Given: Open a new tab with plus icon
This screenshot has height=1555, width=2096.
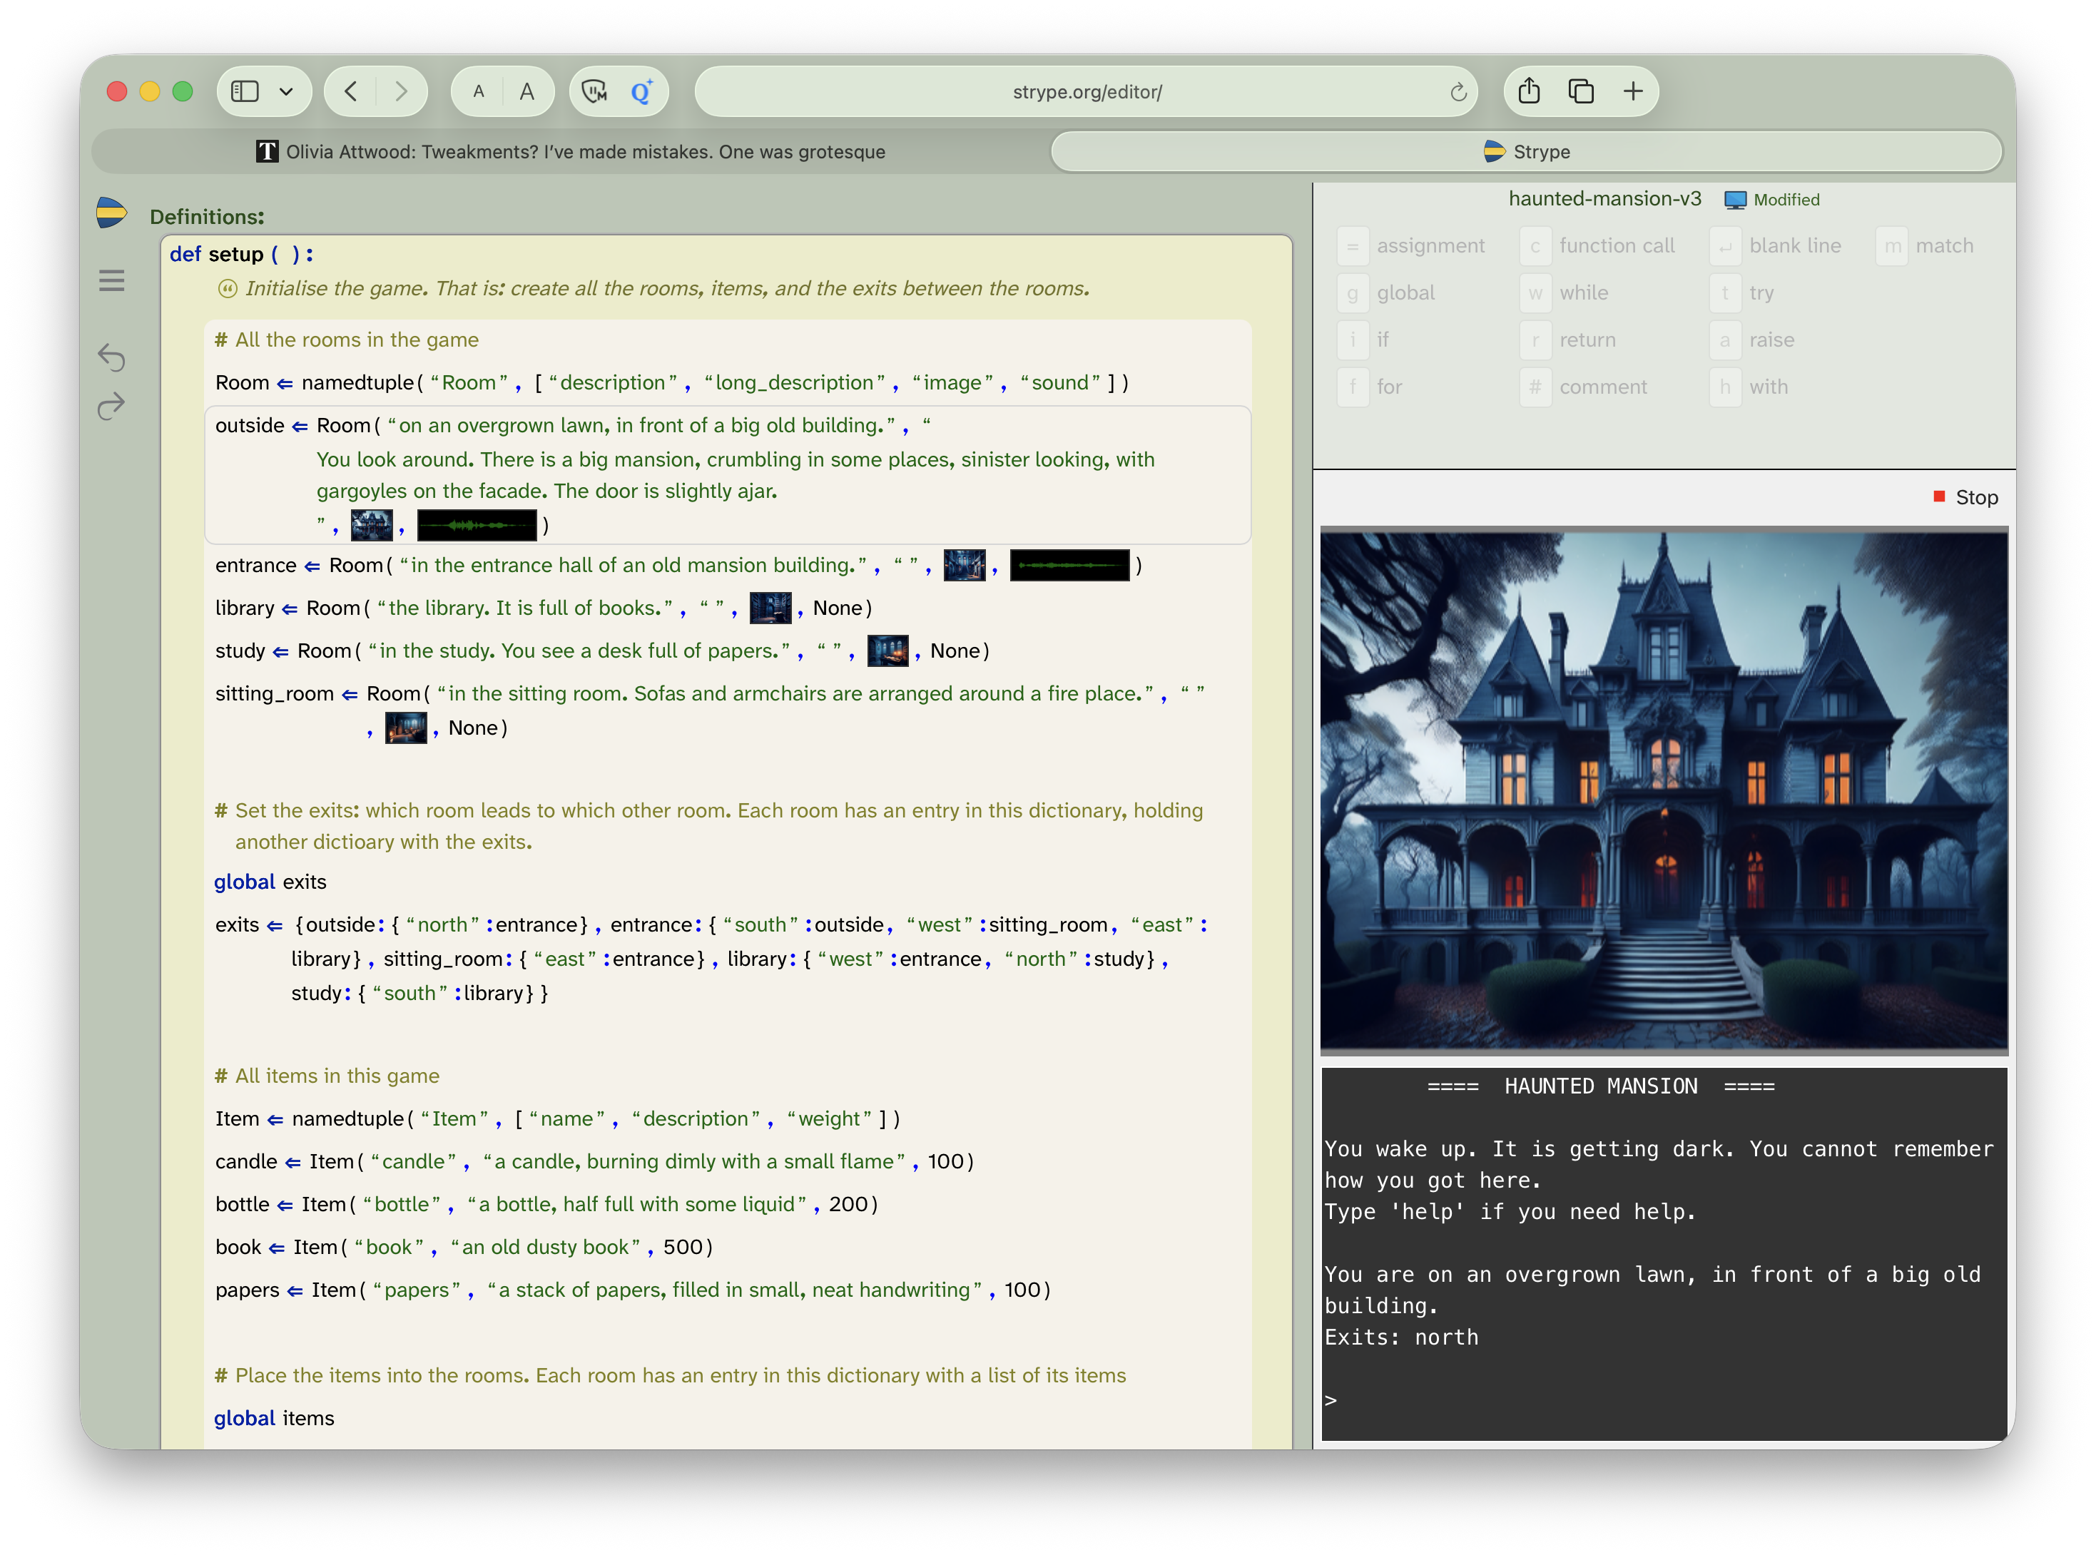Looking at the screenshot, I should [1633, 91].
